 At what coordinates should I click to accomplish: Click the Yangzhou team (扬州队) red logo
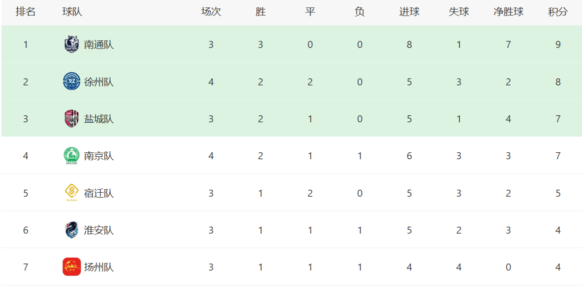(71, 267)
